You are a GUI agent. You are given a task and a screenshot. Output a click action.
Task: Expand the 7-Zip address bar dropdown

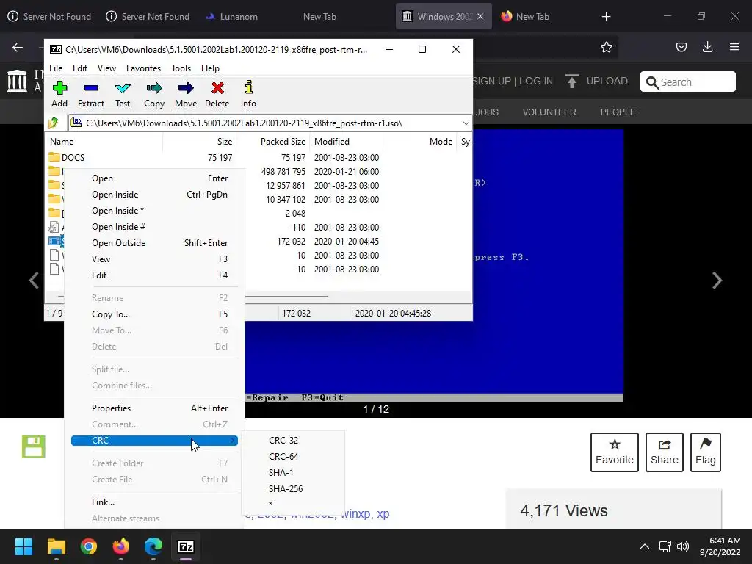466,123
